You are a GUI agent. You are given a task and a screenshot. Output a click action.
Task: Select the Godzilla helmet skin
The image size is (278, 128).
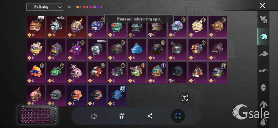click(97, 50)
